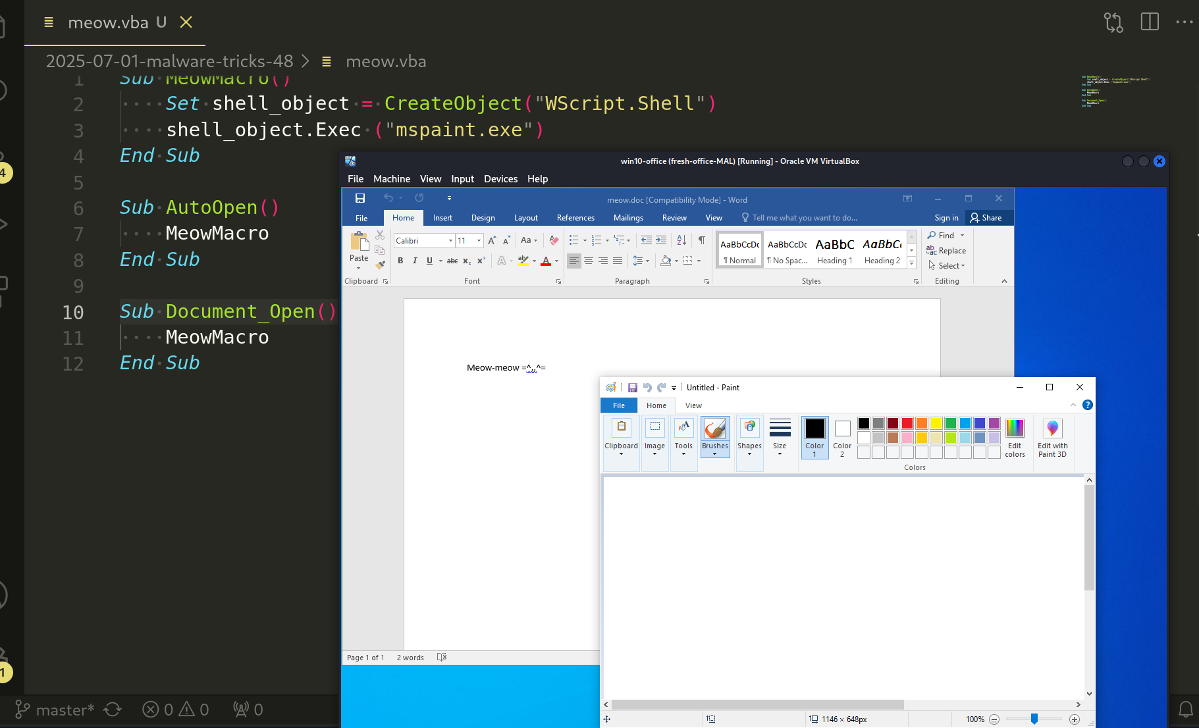Click Bullets list icon in Word
The height and width of the screenshot is (728, 1199).
574,240
